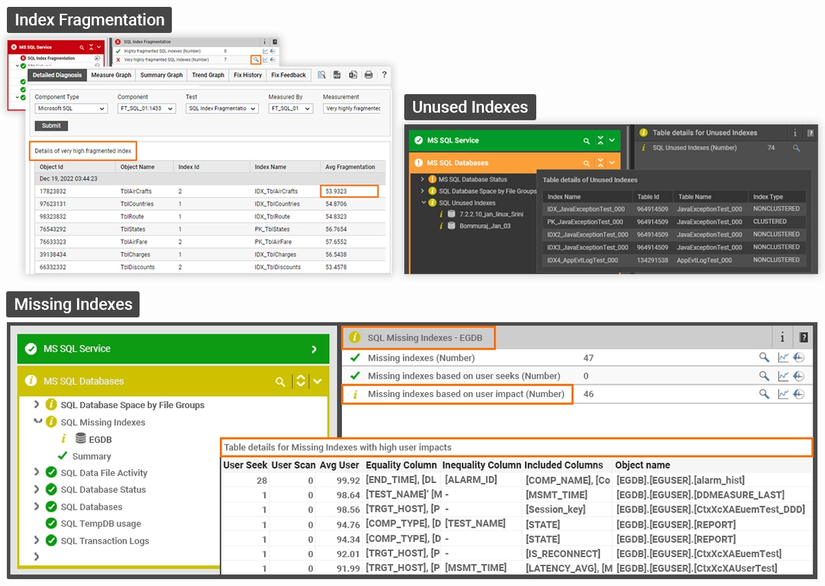Open magnifier for very highly fragmented indexes

256,60
